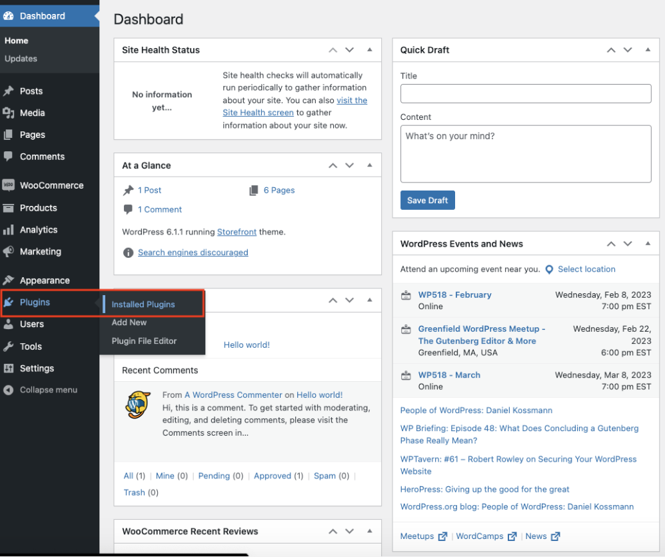This screenshot has width=665, height=557.
Task: Click the calendar icon for WP518 - February
Action: tap(406, 295)
